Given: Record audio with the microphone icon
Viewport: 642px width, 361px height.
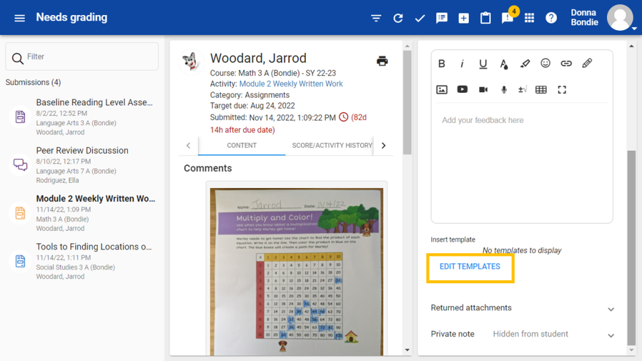Looking at the screenshot, I should click(x=503, y=90).
